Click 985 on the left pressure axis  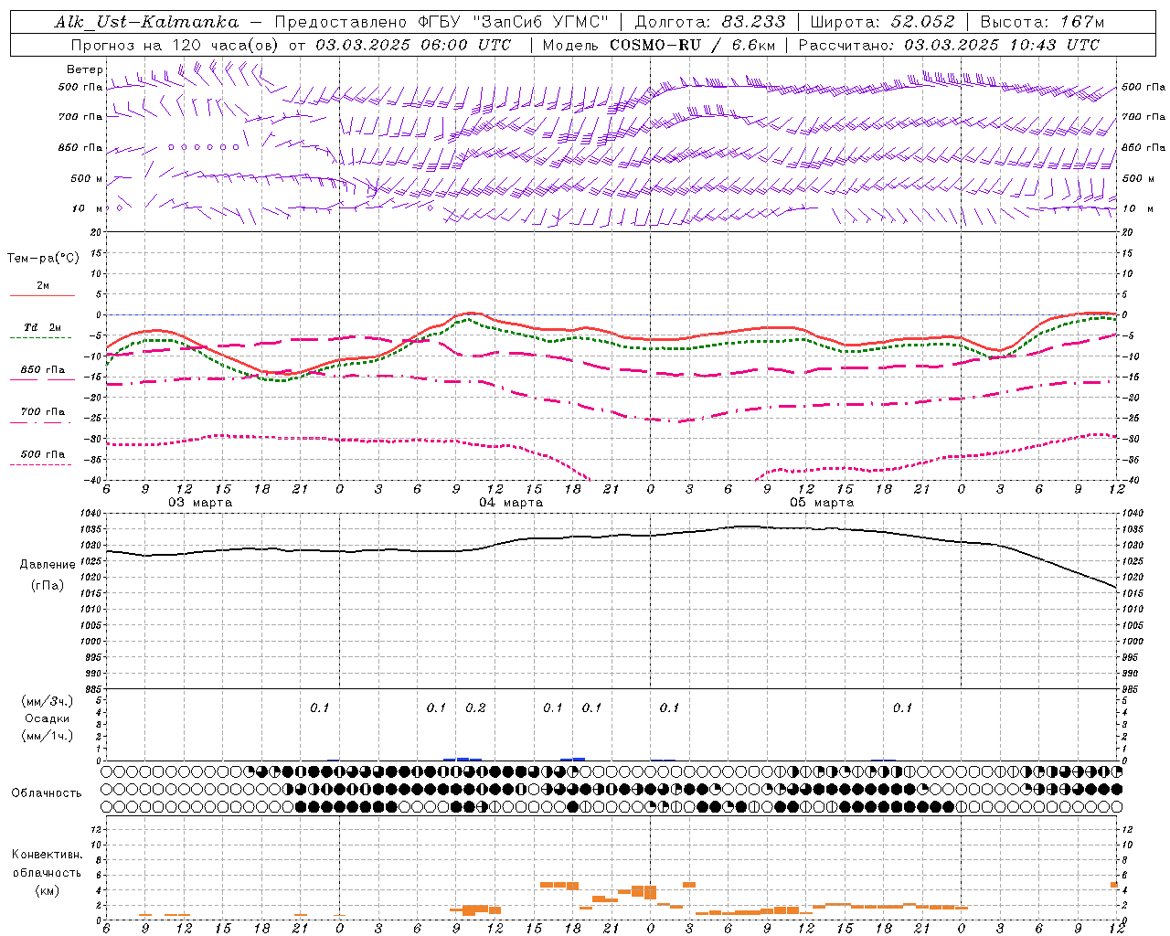pyautogui.click(x=93, y=689)
